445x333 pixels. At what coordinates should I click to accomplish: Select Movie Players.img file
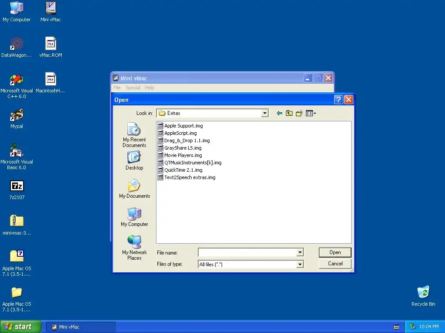coord(180,155)
